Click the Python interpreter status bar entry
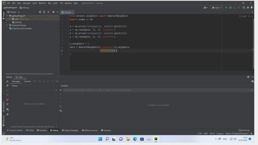Viewport: 258px width, 145px height. click(x=237, y=133)
